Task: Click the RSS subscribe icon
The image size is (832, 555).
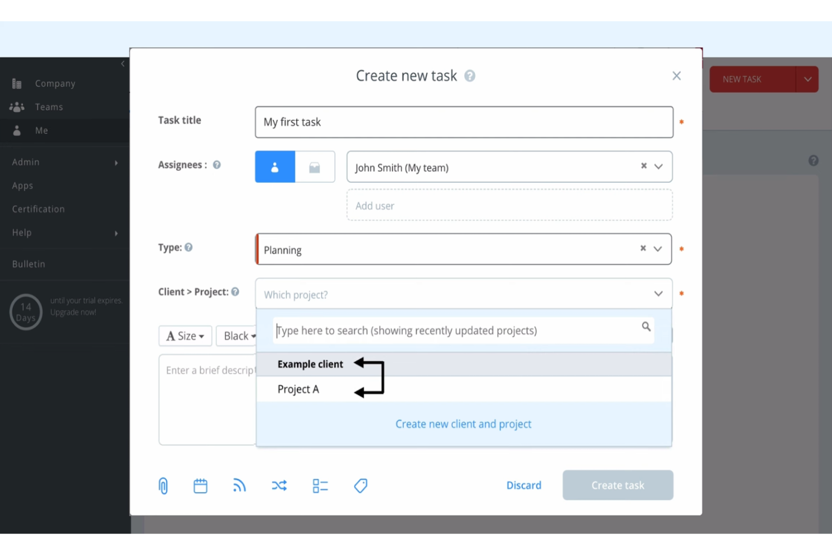Action: click(239, 485)
